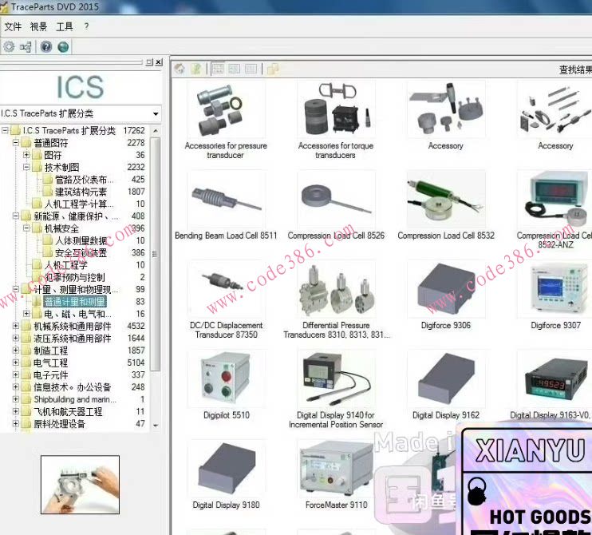The image size is (592, 535).
Task: Close the left classification panel
Action: click(x=159, y=62)
